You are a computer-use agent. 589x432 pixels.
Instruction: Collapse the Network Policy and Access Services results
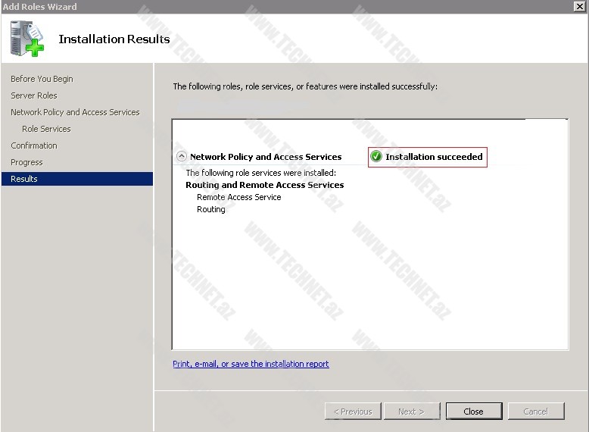tap(181, 157)
